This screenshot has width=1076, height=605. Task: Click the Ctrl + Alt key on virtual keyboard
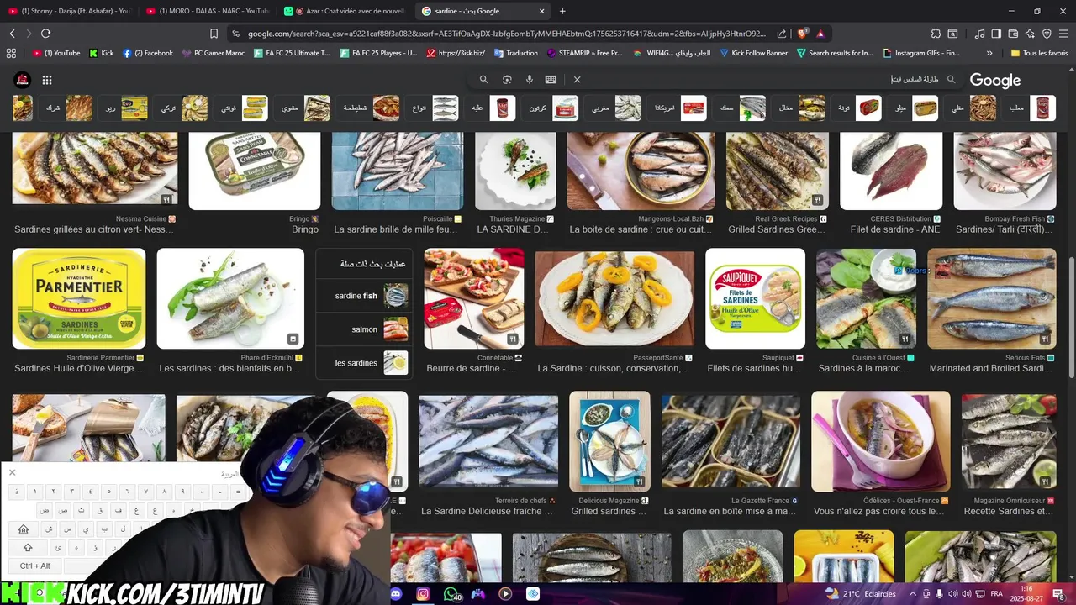(35, 566)
